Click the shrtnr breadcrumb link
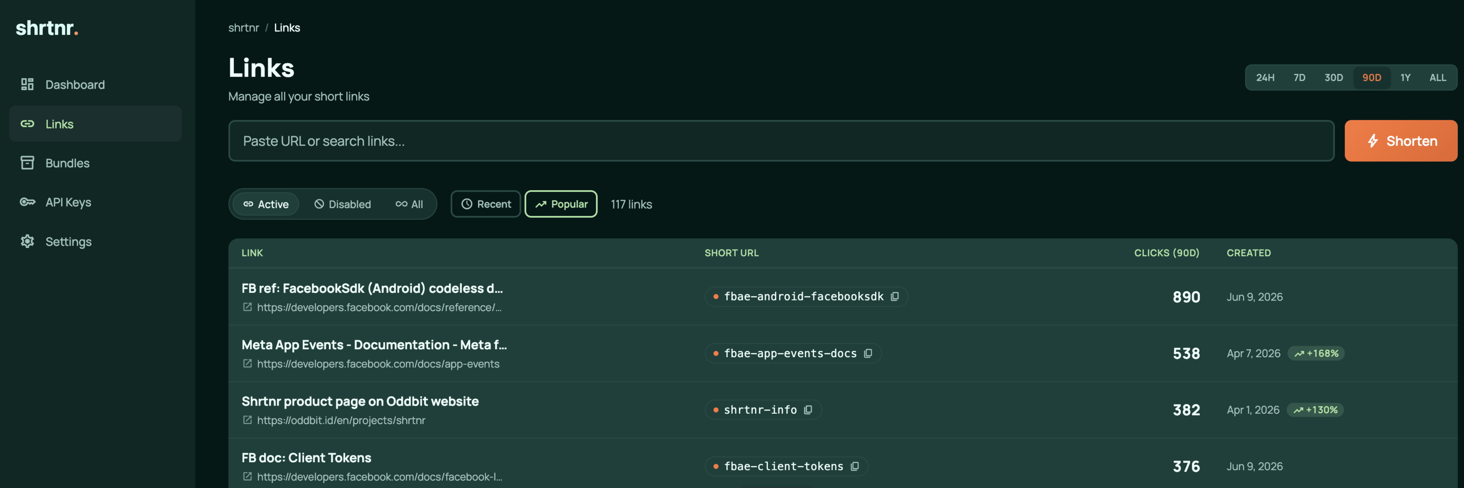Image resolution: width=1464 pixels, height=488 pixels. tap(243, 28)
